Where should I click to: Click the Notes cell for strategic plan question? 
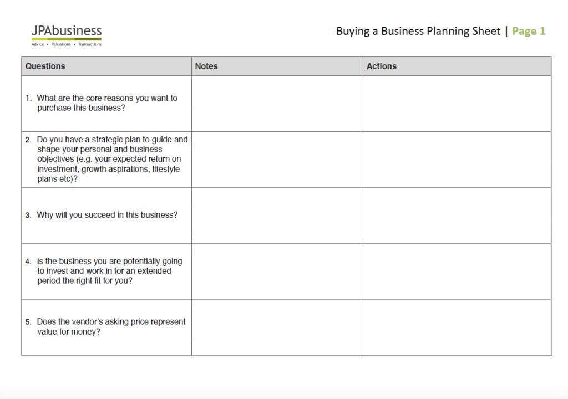pos(277,160)
